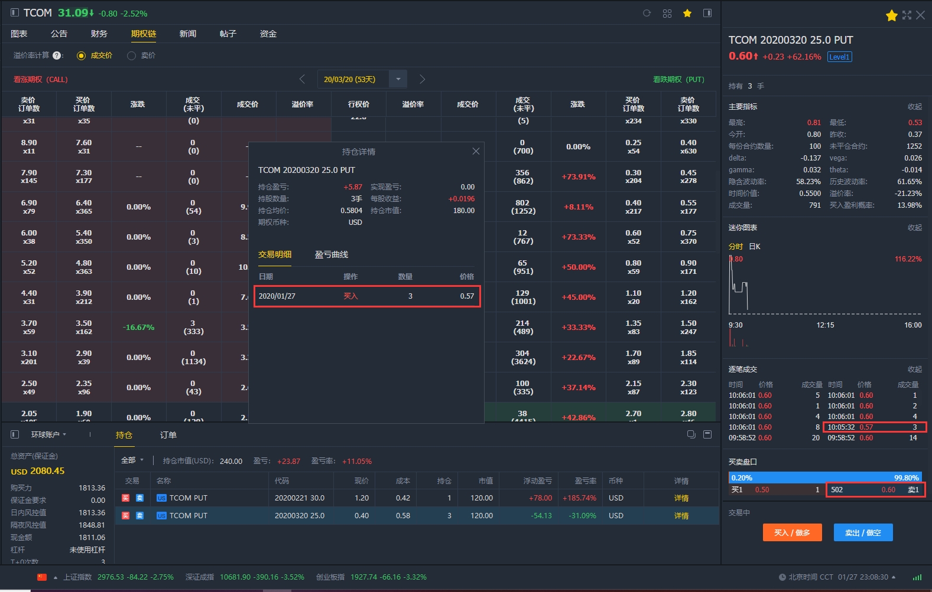Click the panel icon left of TCOM ticker
This screenshot has width=932, height=592.
click(x=15, y=12)
